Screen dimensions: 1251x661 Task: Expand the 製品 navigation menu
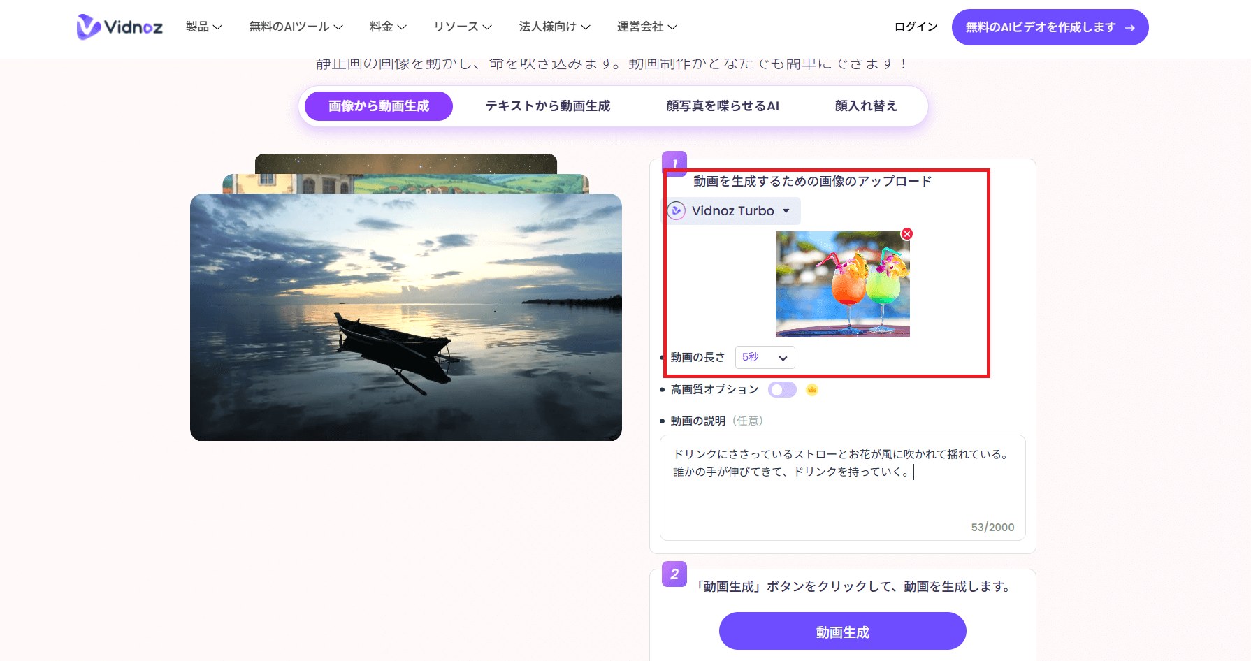[x=203, y=27]
